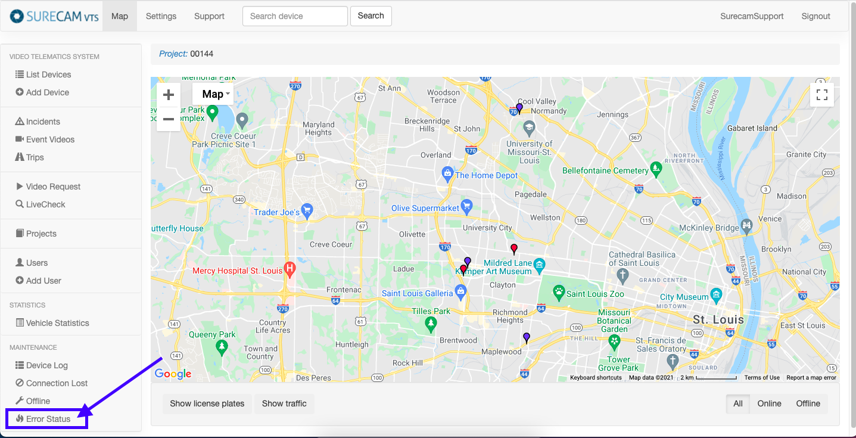Click Show license plates button
856x438 pixels.
[x=207, y=403]
